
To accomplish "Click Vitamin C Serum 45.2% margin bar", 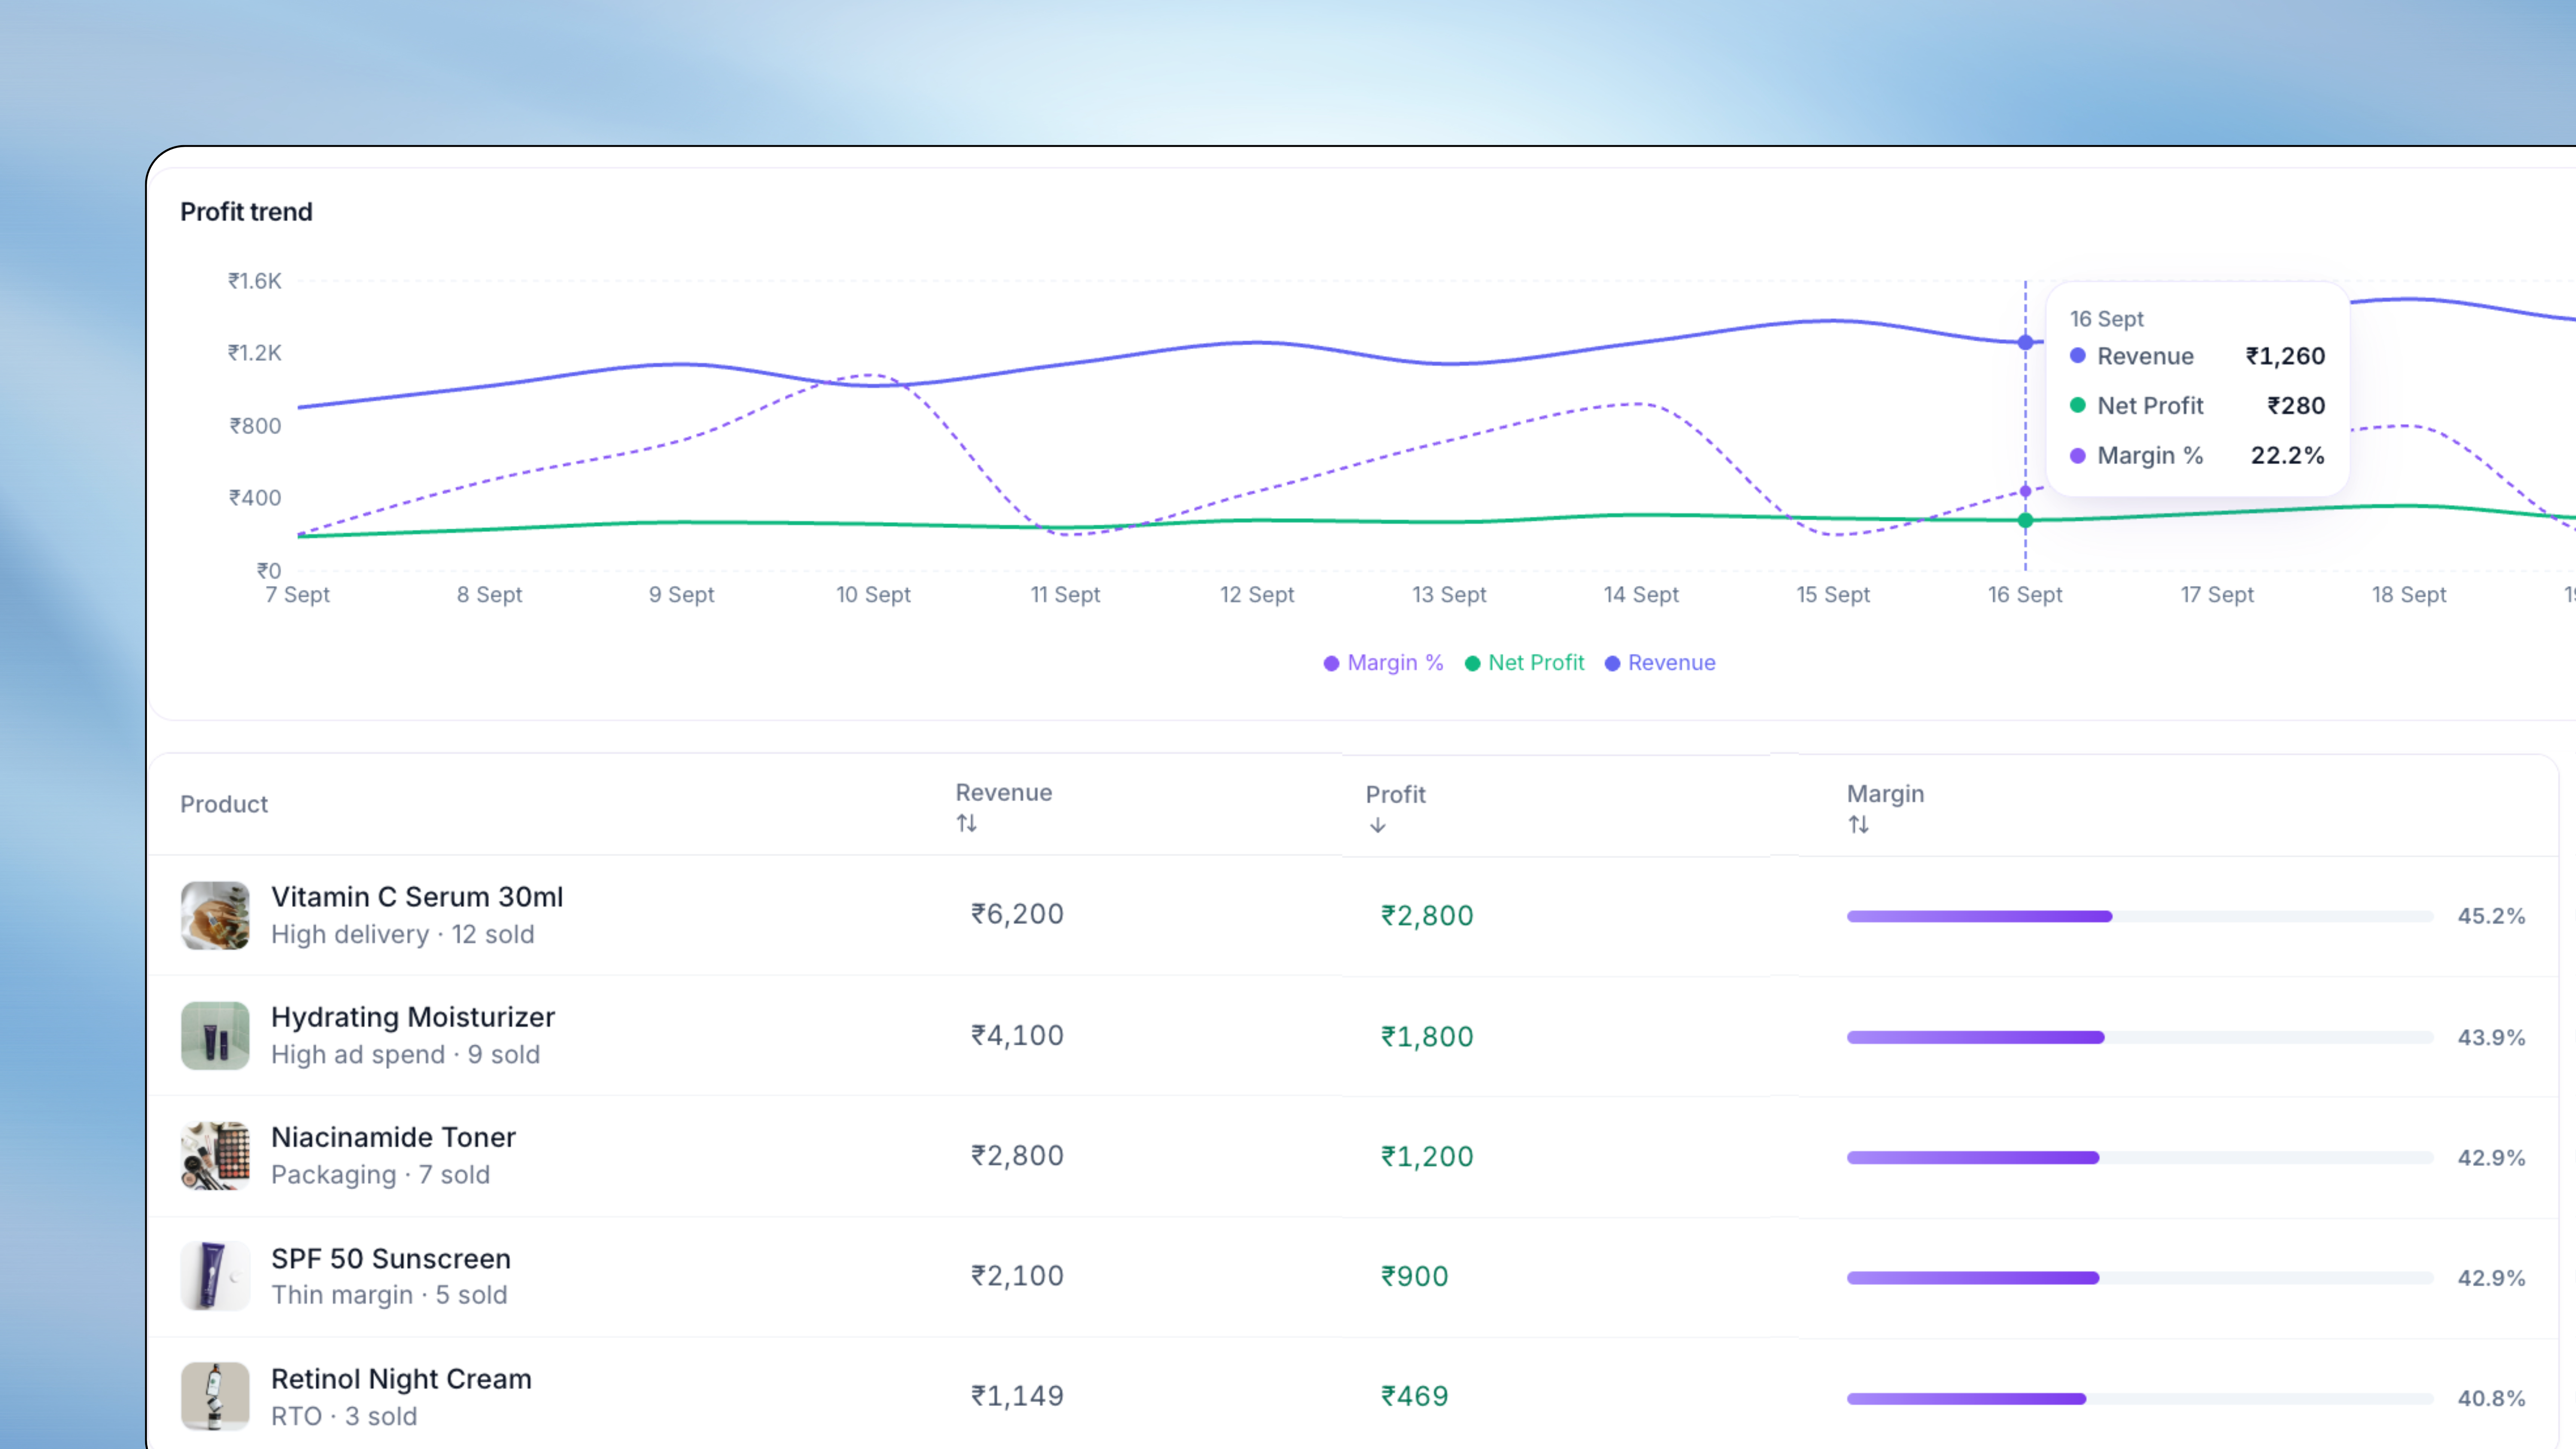I will tap(2140, 916).
